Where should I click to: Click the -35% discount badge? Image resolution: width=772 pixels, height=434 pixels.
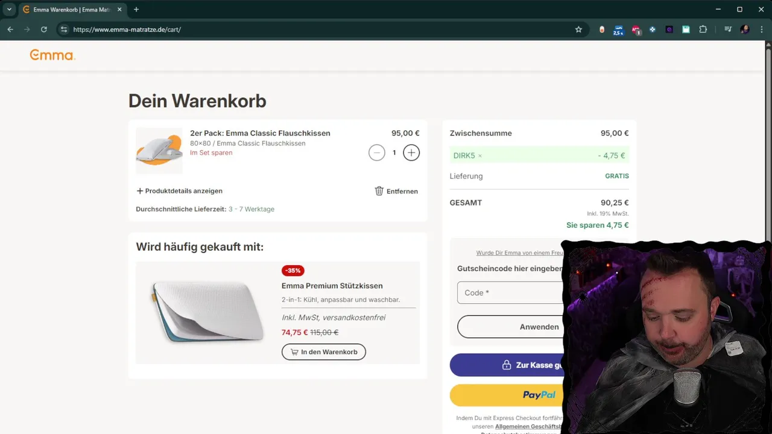coord(293,271)
